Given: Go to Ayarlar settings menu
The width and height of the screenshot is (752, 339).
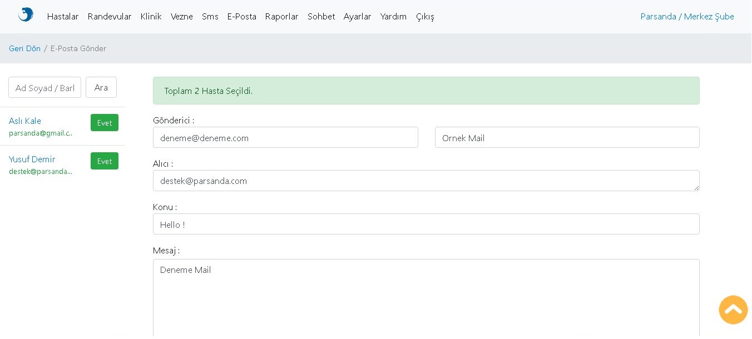Looking at the screenshot, I should coord(358,17).
